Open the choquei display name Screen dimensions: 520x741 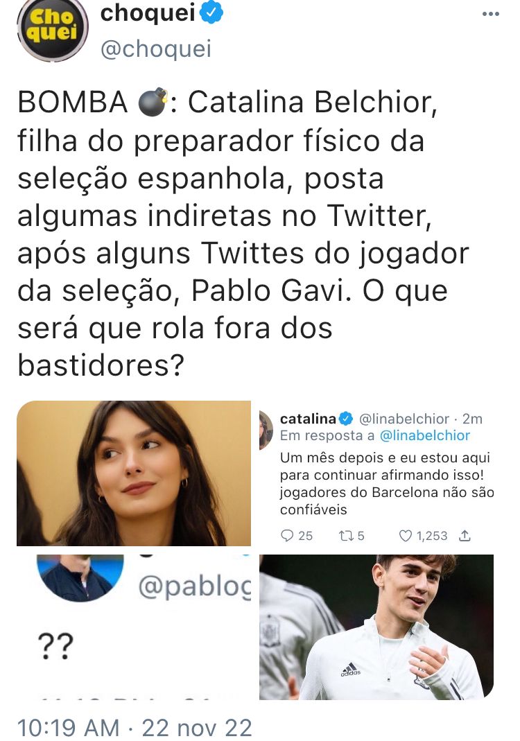coord(148,12)
